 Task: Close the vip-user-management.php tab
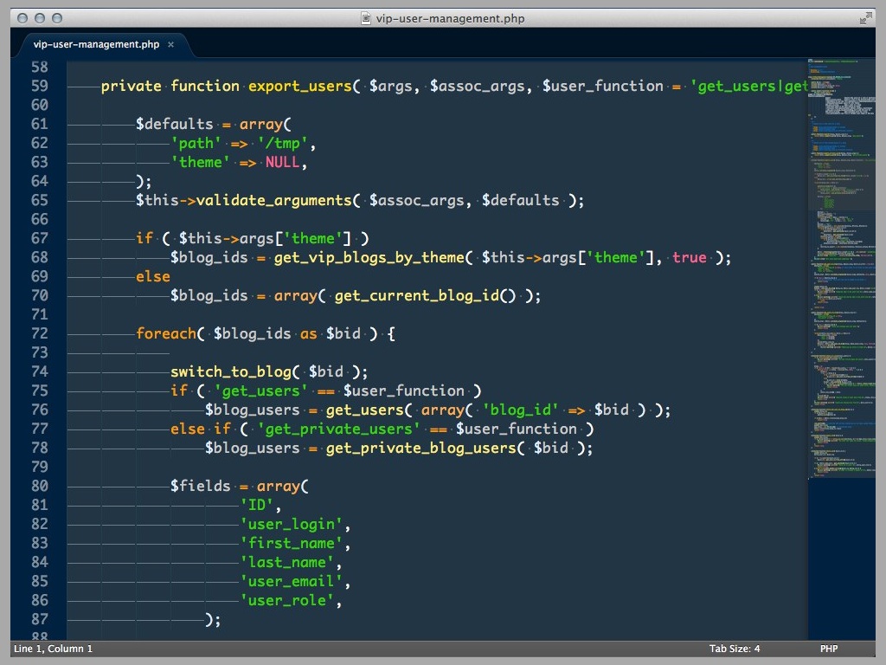point(170,44)
